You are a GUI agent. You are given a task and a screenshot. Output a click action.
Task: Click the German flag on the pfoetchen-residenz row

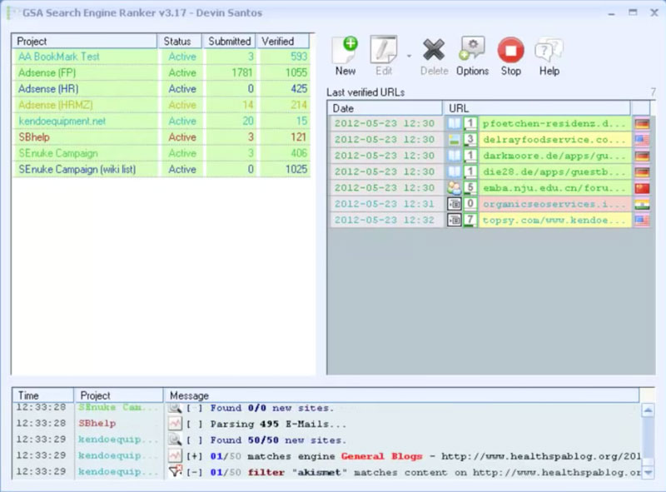pyautogui.click(x=642, y=124)
